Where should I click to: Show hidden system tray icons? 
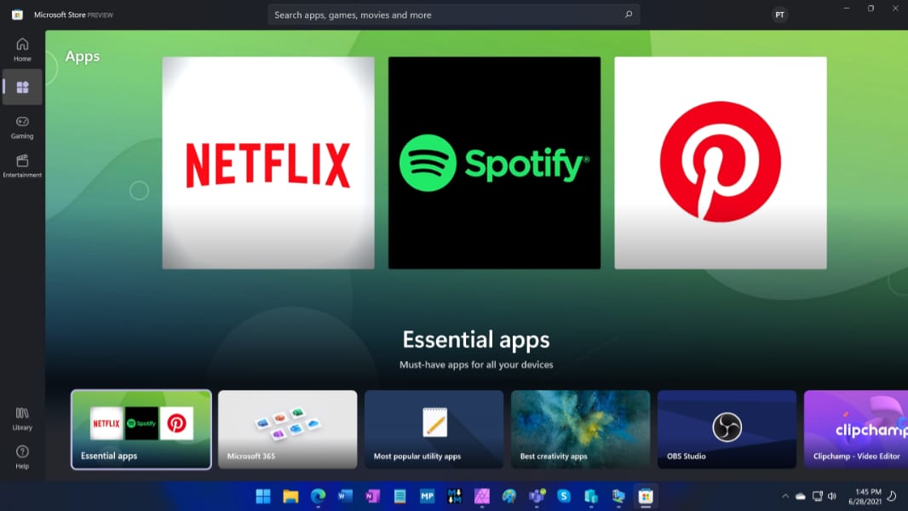784,496
